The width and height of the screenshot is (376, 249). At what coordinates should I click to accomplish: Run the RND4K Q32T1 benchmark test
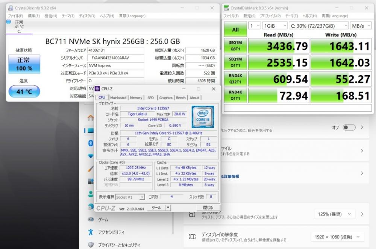pos(235,79)
